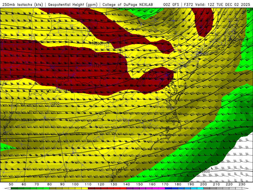Click the 90 value on the color scale
This screenshot has height=190, width=253.
[62, 184]
